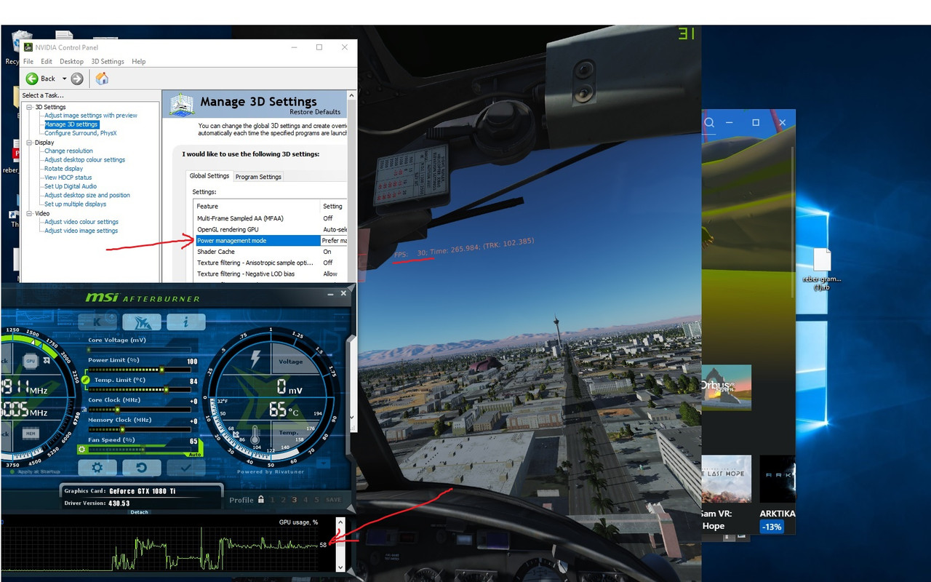Collapse the 3D Settings tree node

(x=30, y=107)
